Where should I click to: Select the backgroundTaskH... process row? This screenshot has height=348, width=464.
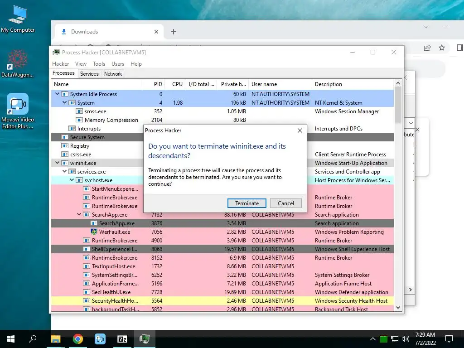coord(222,309)
